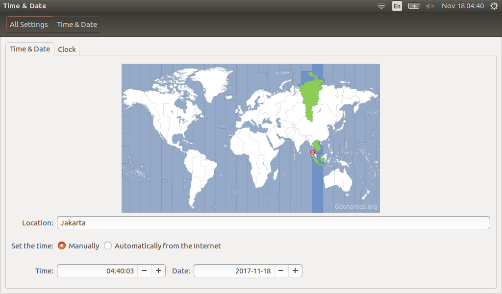The height and width of the screenshot is (294, 502).
Task: Click the Time & Date breadcrumb button
Action: [76, 24]
